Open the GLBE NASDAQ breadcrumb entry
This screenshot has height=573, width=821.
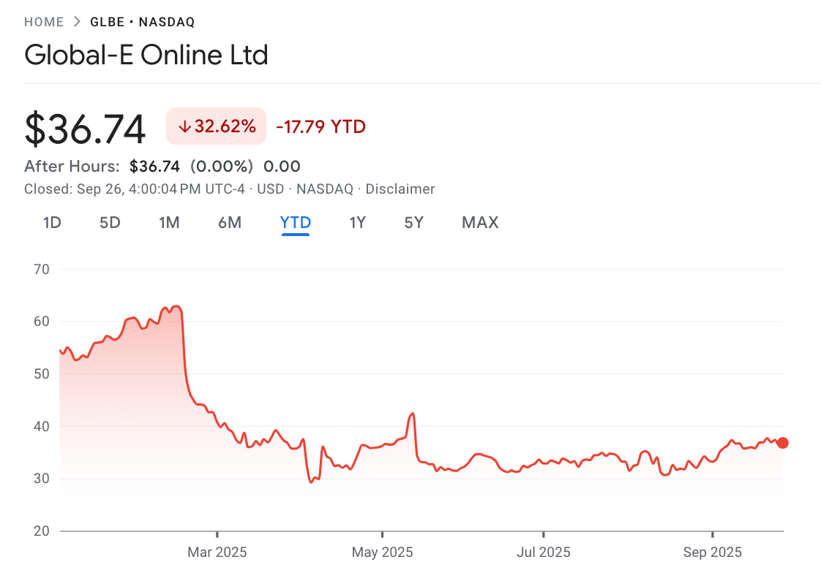click(x=142, y=22)
